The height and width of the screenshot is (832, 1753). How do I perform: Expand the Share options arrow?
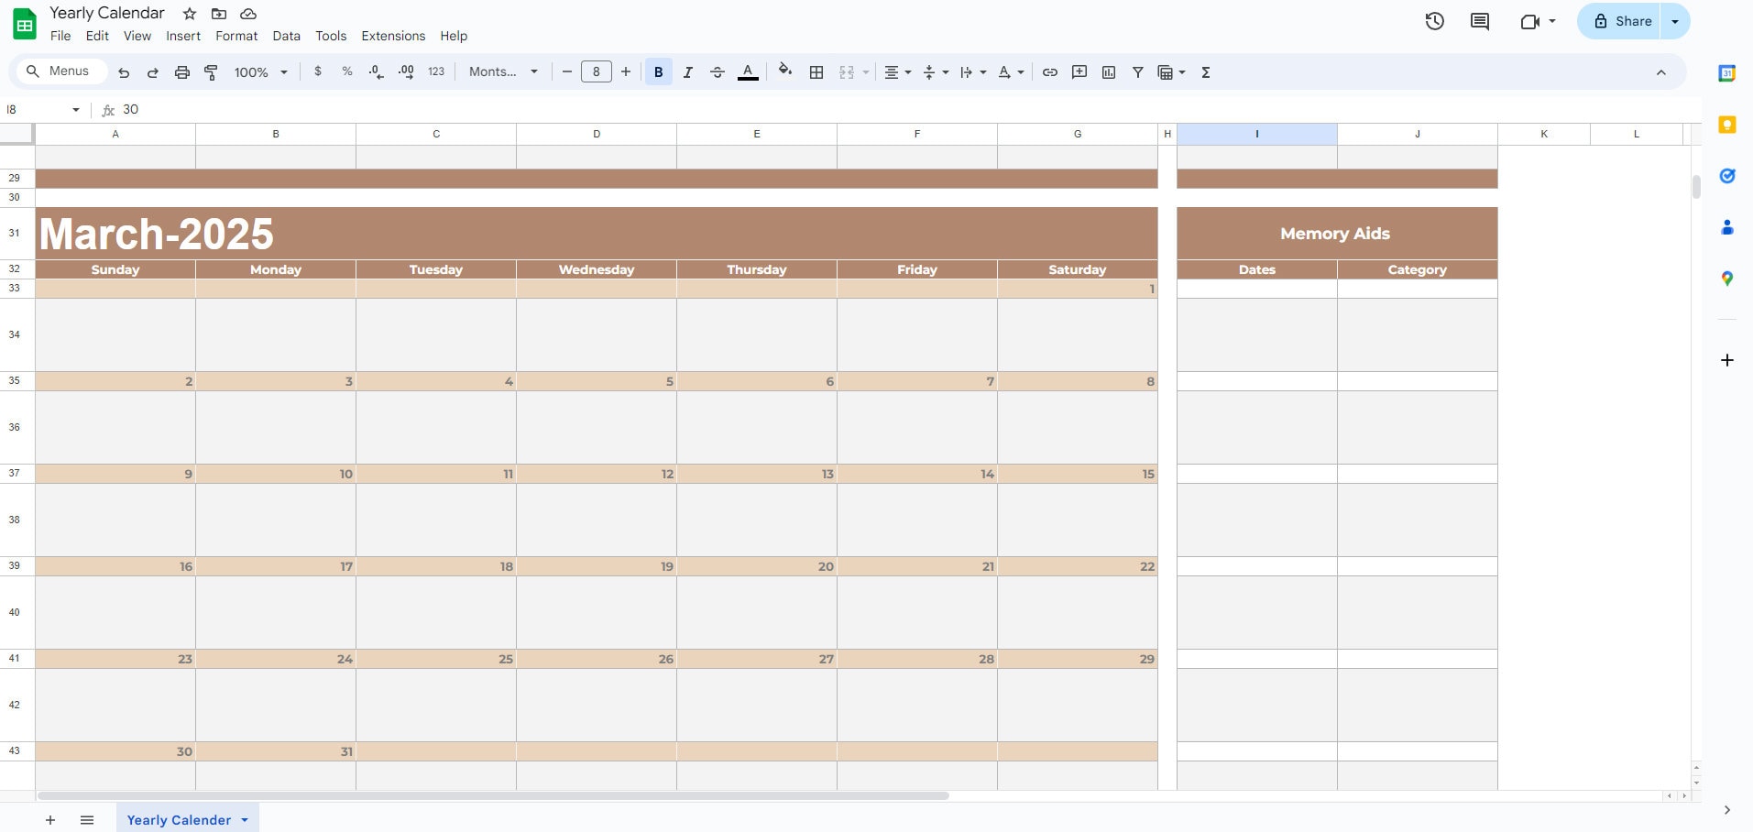click(x=1675, y=21)
